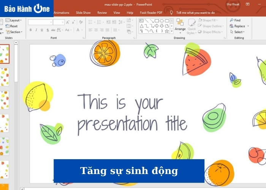
Task: Click Tell me what you want to do
Action: point(195,13)
